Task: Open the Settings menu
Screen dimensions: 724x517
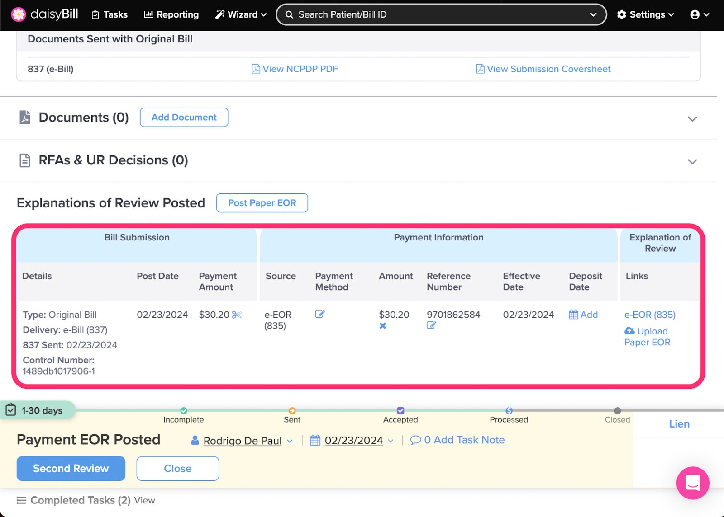Action: [646, 14]
